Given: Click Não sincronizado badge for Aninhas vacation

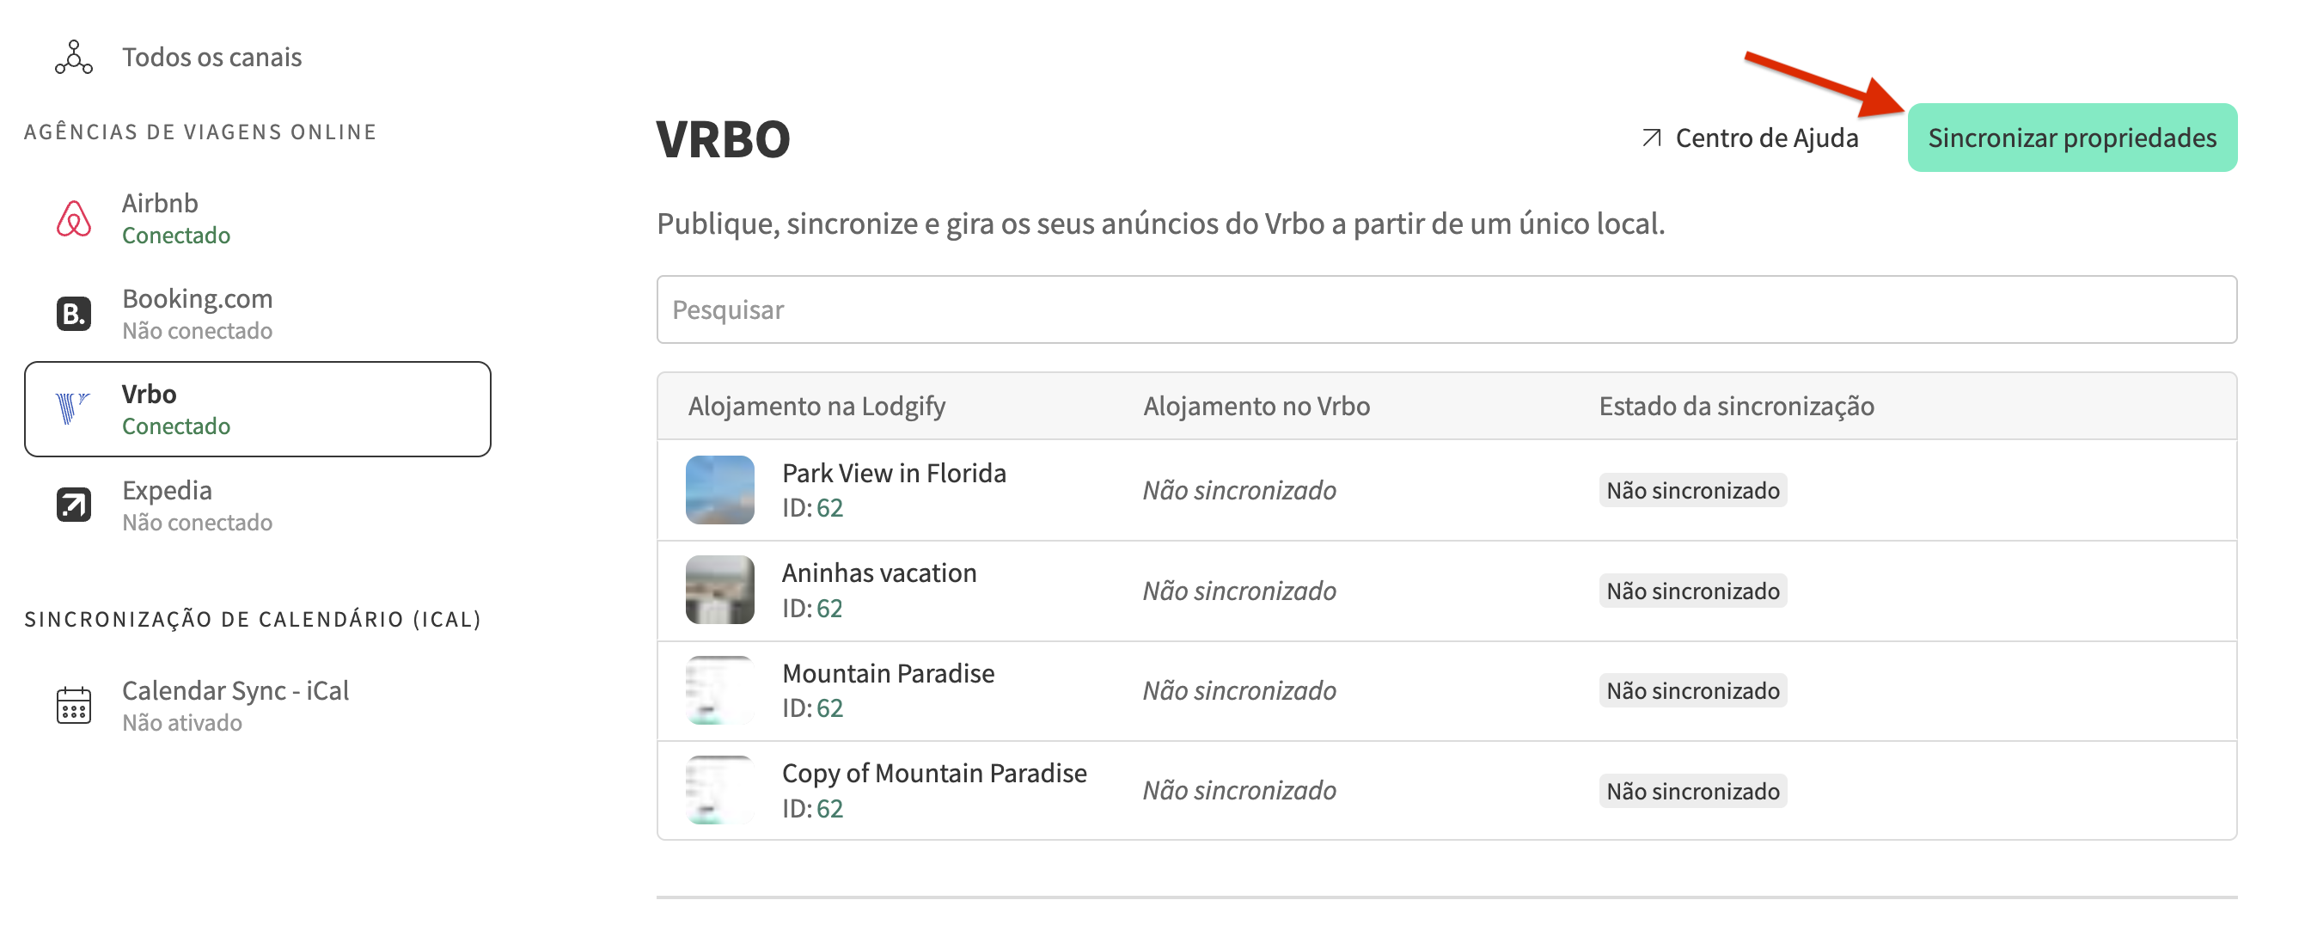Looking at the screenshot, I should click(1691, 591).
